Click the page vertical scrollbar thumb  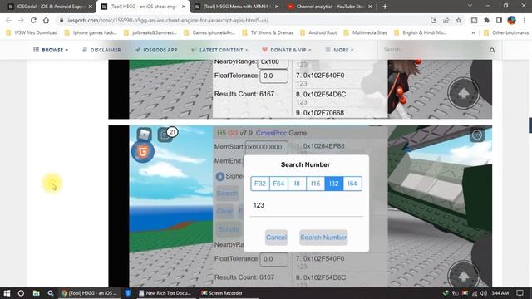[x=530, y=125]
